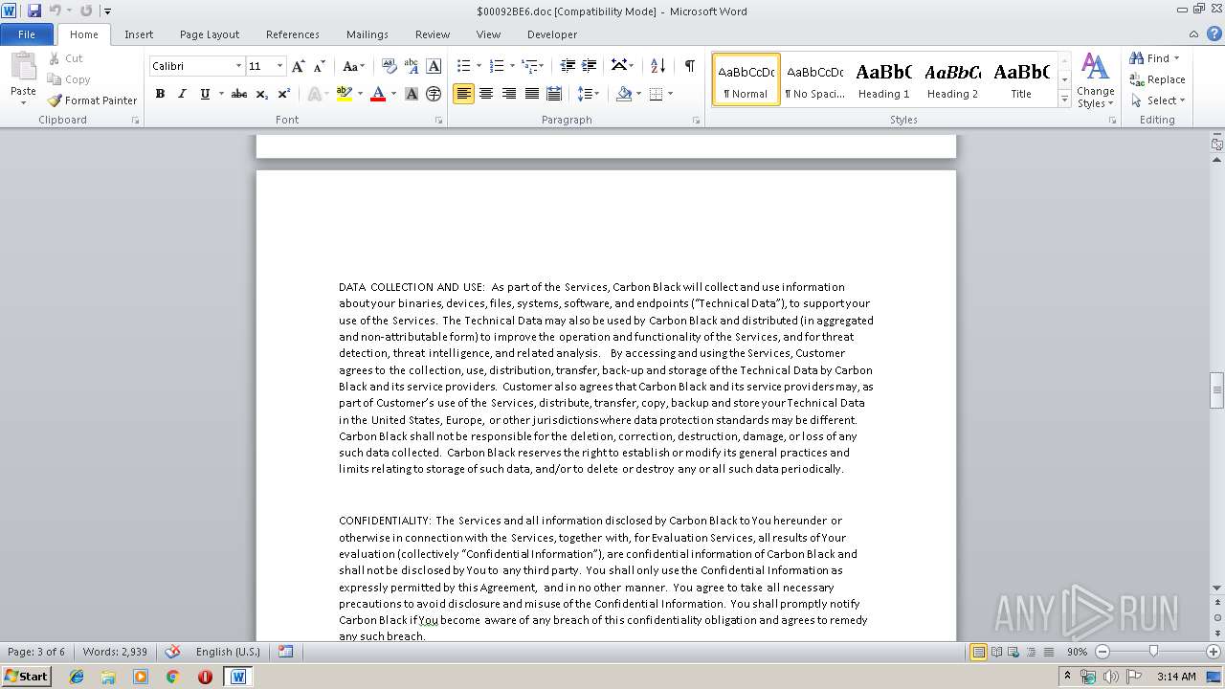
Task: Apply the No Spacing style
Action: point(814,79)
